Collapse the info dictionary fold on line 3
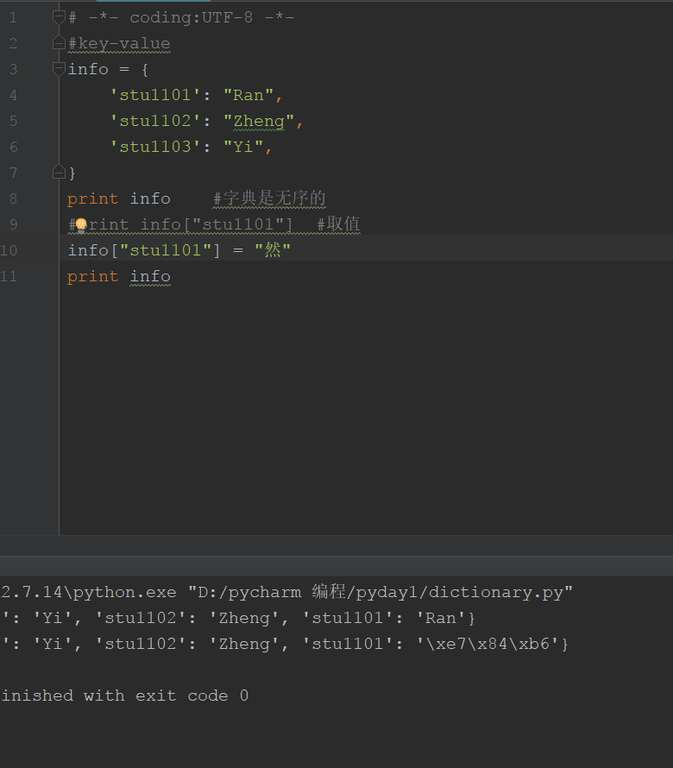 tap(59, 68)
